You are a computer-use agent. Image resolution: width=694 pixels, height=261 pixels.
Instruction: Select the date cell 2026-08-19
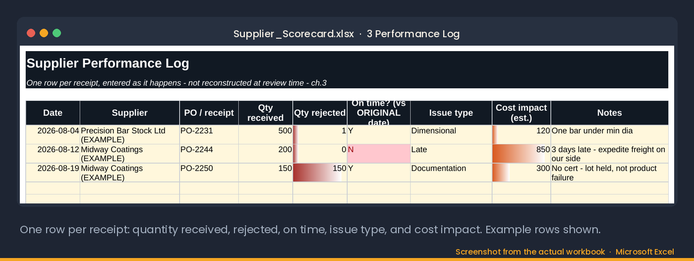[x=53, y=173]
